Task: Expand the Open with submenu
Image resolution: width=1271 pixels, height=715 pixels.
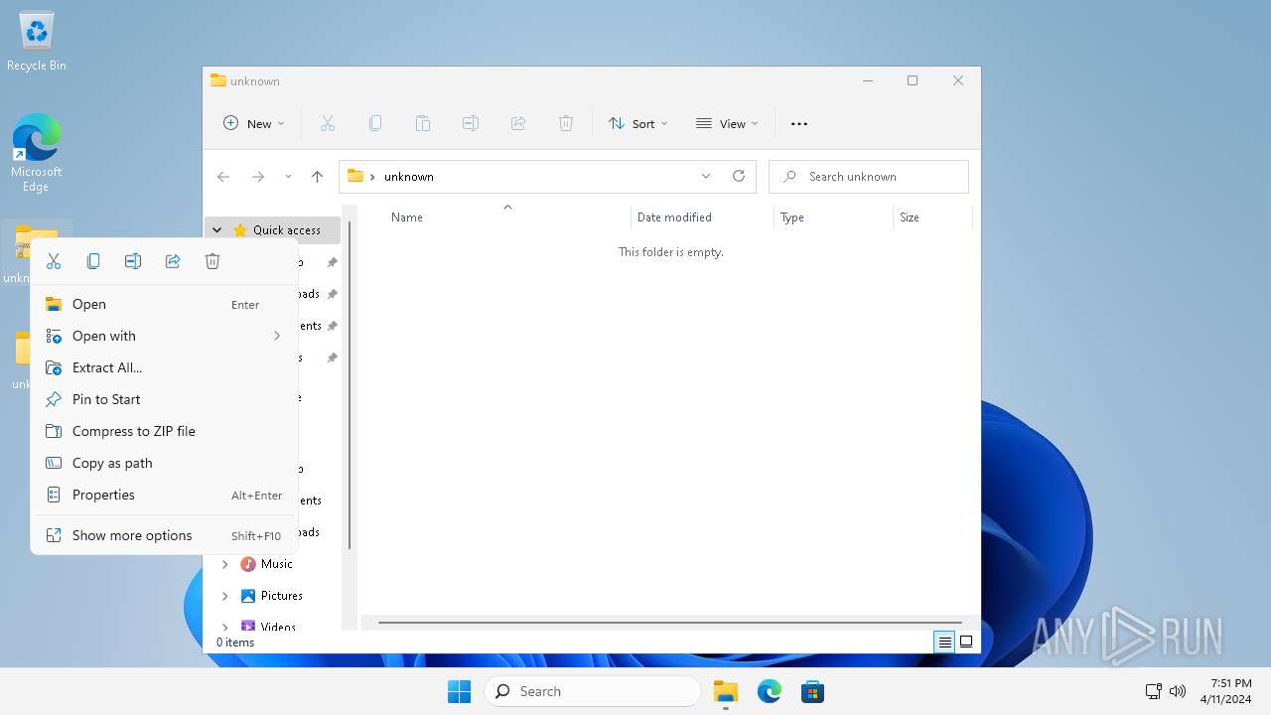Action: pyautogui.click(x=164, y=336)
